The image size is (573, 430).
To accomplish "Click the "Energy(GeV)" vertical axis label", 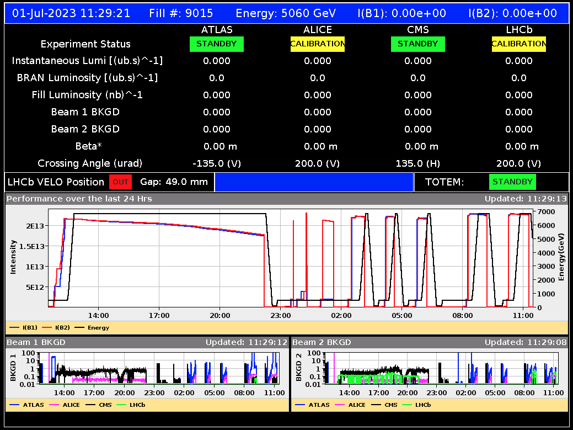I will click(x=561, y=258).
